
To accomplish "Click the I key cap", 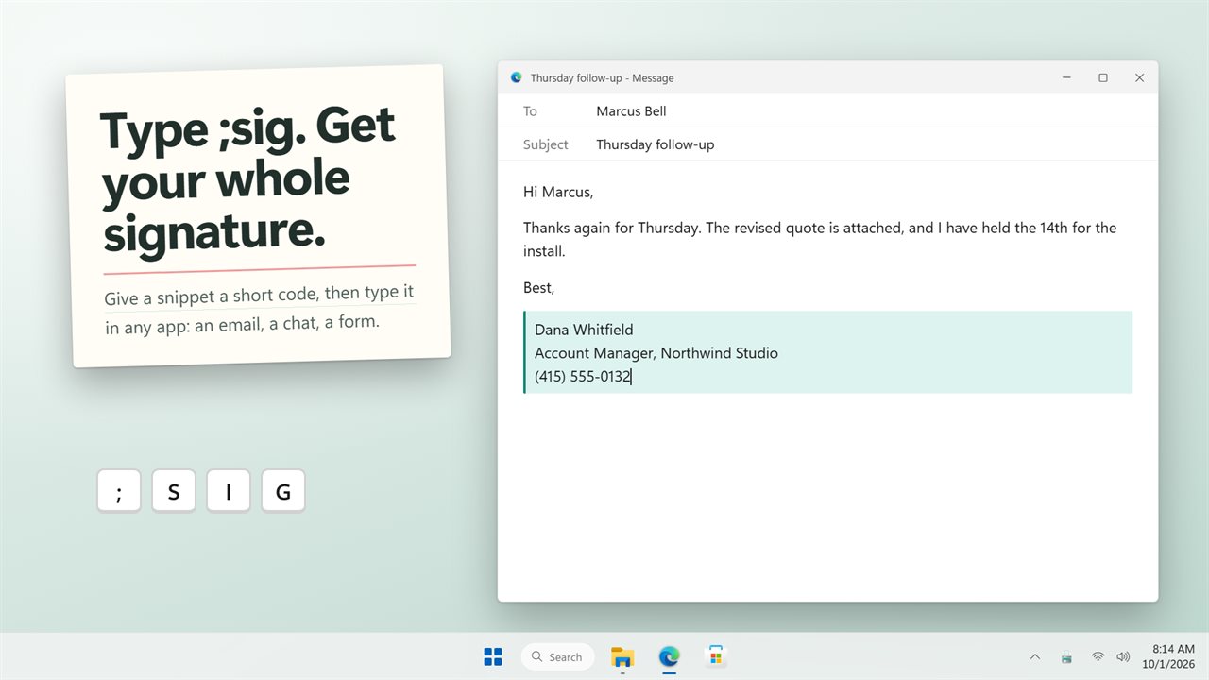I will [x=229, y=491].
